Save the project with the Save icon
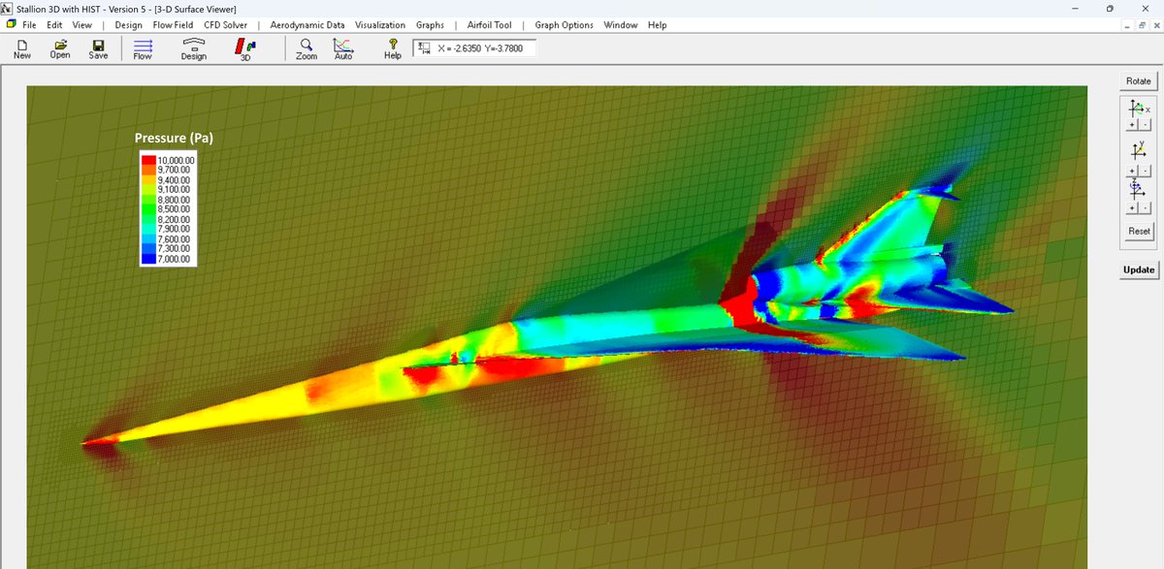This screenshot has height=569, width=1164. tap(97, 47)
